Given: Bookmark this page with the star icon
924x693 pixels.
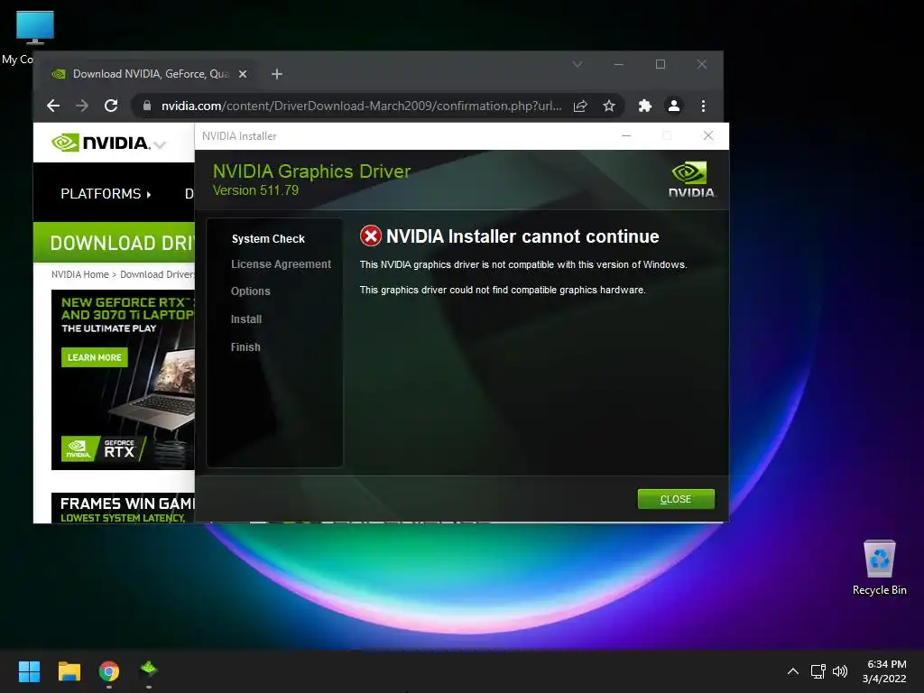Looking at the screenshot, I should [x=609, y=106].
